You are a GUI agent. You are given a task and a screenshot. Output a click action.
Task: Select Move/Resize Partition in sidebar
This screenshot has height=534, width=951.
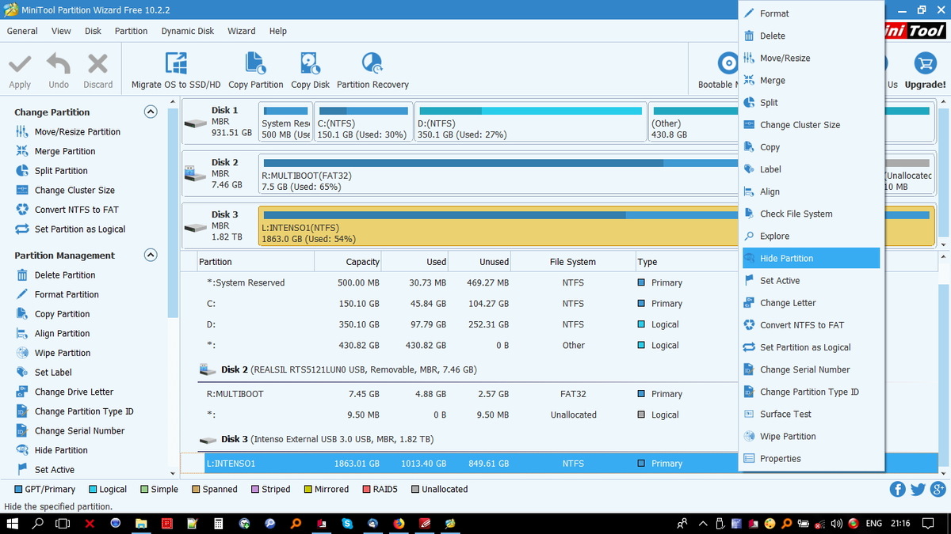pyautogui.click(x=77, y=132)
